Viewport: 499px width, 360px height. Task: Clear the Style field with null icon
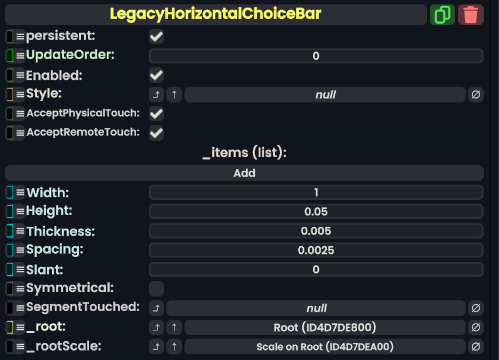tap(476, 95)
